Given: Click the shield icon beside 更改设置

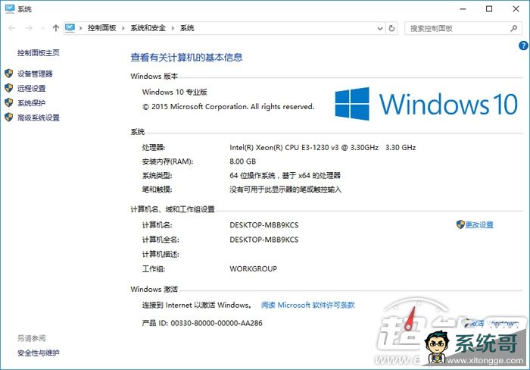Looking at the screenshot, I should coord(460,225).
